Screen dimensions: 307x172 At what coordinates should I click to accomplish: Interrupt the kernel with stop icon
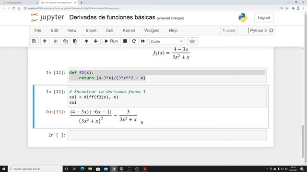click(125, 41)
